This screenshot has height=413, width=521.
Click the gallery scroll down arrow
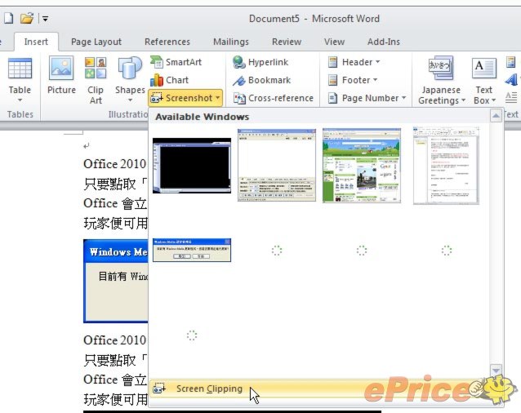[496, 371]
